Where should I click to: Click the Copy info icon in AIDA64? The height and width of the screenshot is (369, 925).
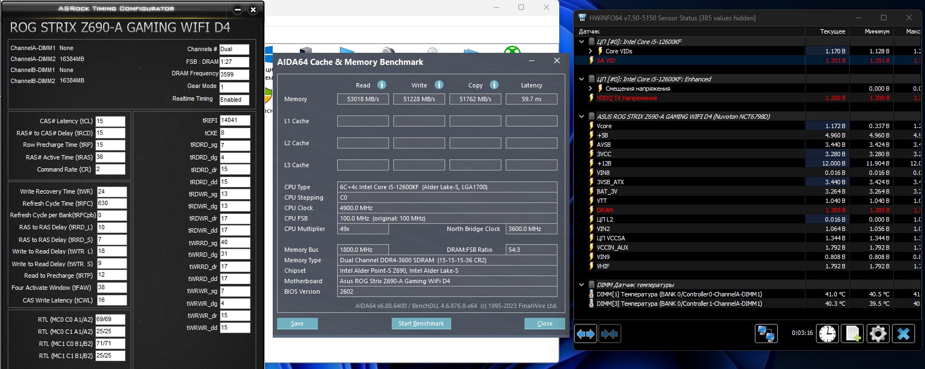point(494,85)
